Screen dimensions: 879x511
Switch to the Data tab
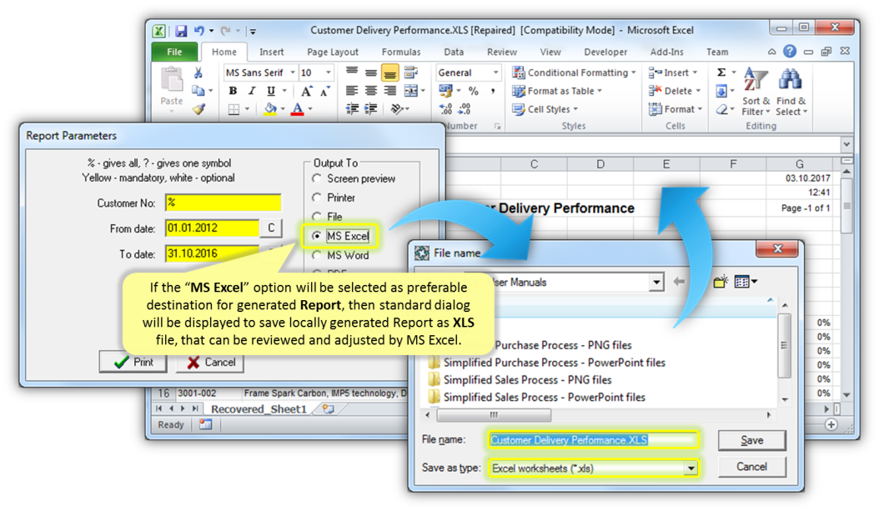point(454,52)
